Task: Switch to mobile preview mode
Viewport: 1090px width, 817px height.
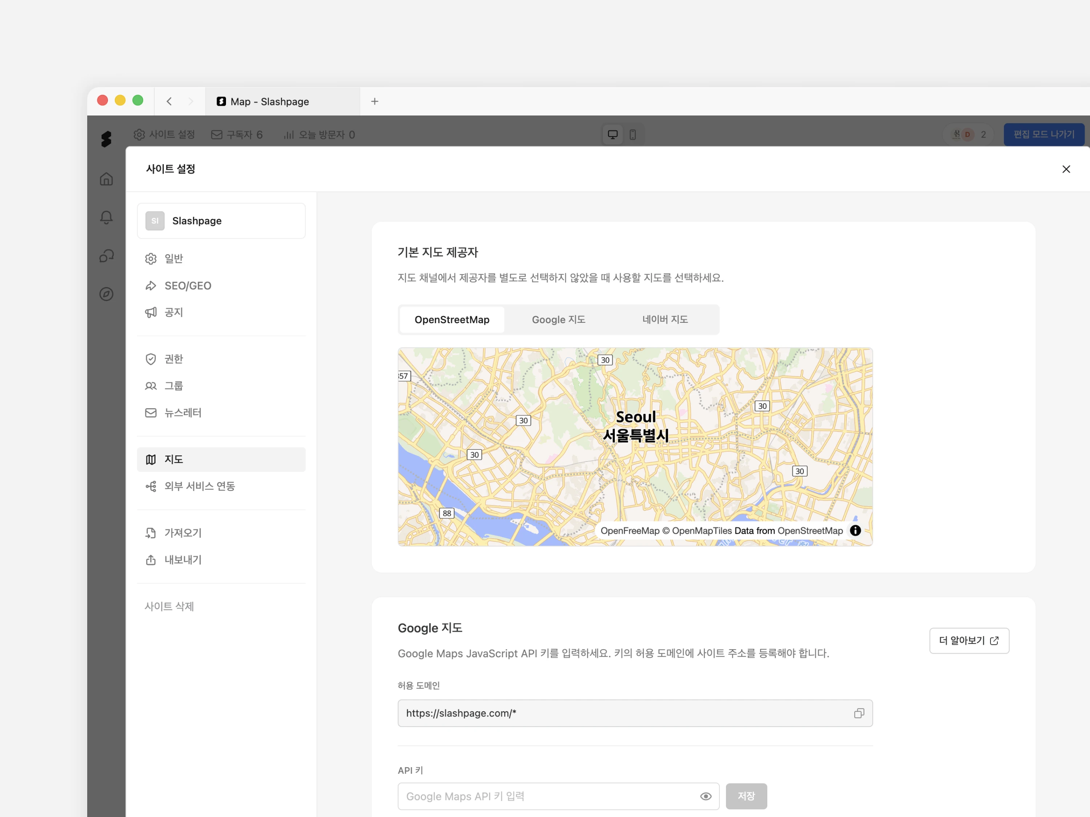Action: (633, 134)
